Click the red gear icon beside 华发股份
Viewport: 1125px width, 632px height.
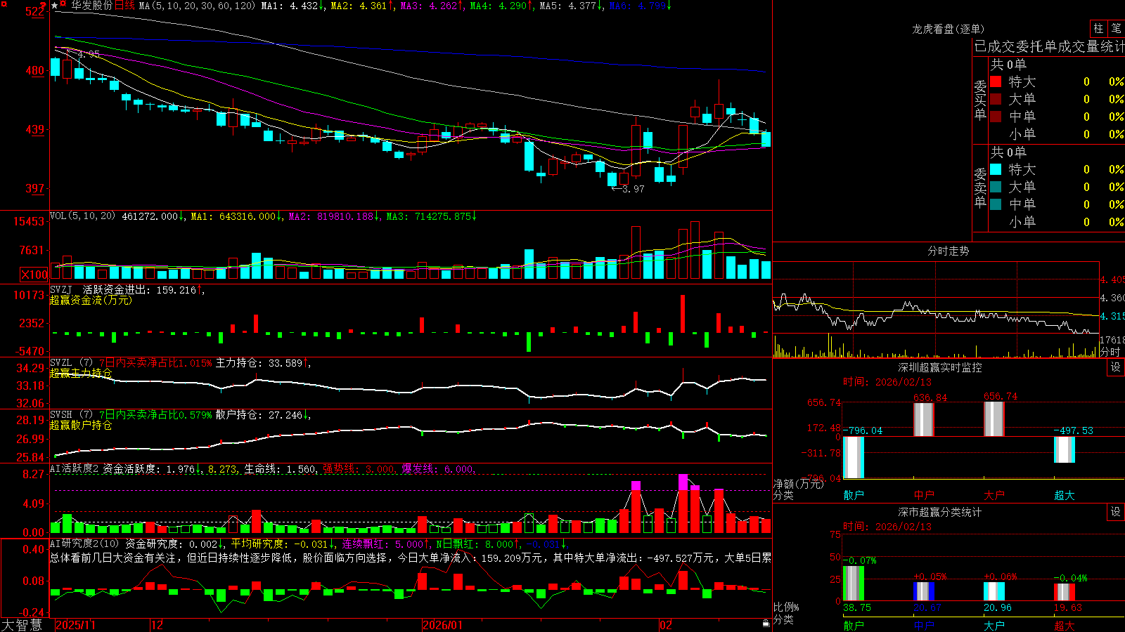(63, 4)
